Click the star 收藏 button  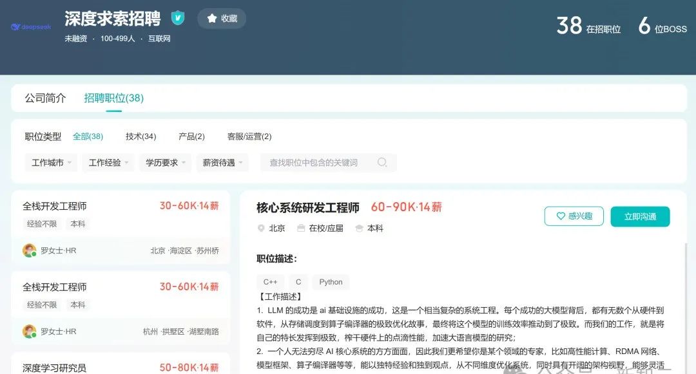pyautogui.click(x=222, y=19)
